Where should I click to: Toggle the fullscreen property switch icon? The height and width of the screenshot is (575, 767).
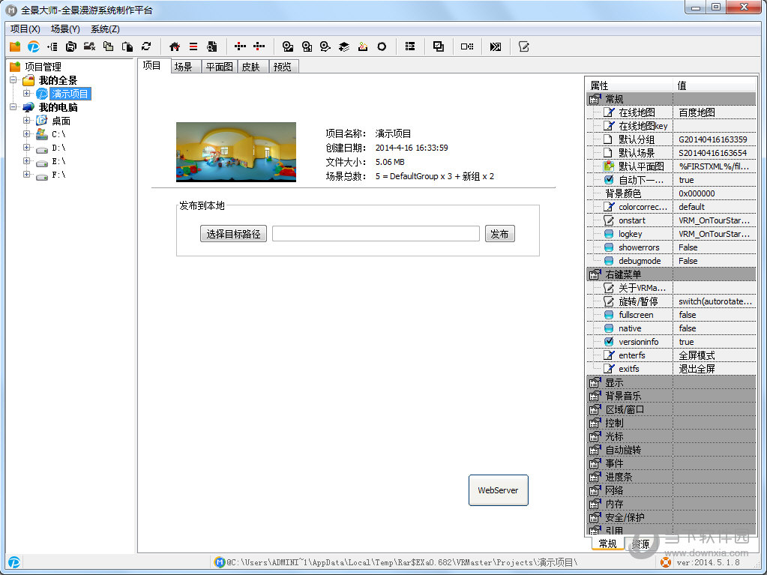point(609,315)
